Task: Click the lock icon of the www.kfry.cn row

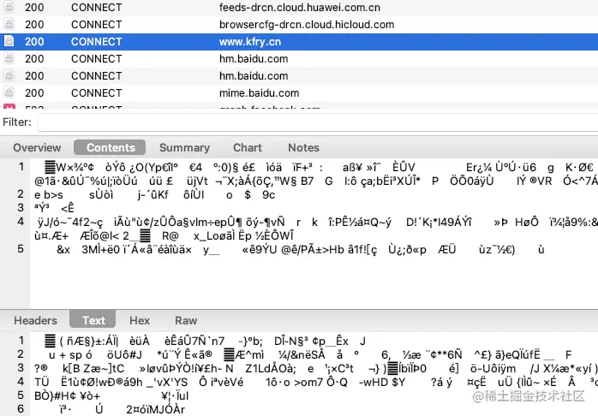Action: (x=9, y=41)
